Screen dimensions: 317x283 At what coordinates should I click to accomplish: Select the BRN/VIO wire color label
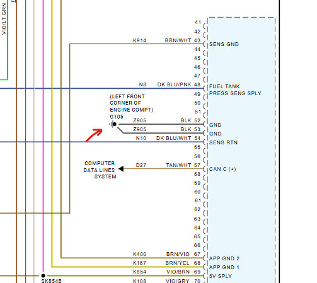[x=178, y=254]
